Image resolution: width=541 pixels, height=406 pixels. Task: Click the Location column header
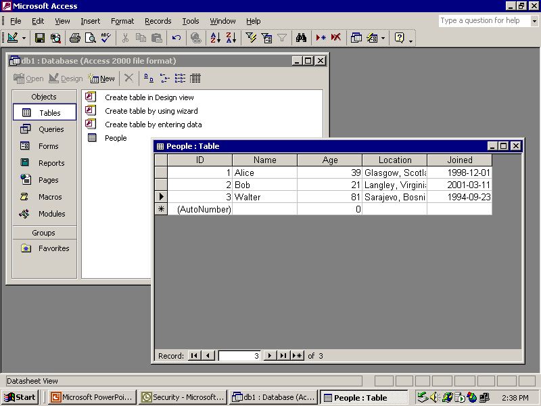[x=395, y=160]
